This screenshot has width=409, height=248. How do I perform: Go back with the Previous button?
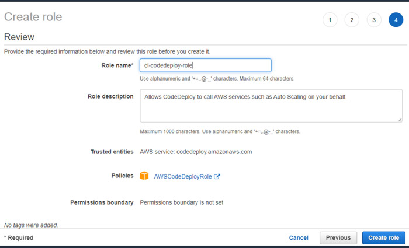click(338, 238)
